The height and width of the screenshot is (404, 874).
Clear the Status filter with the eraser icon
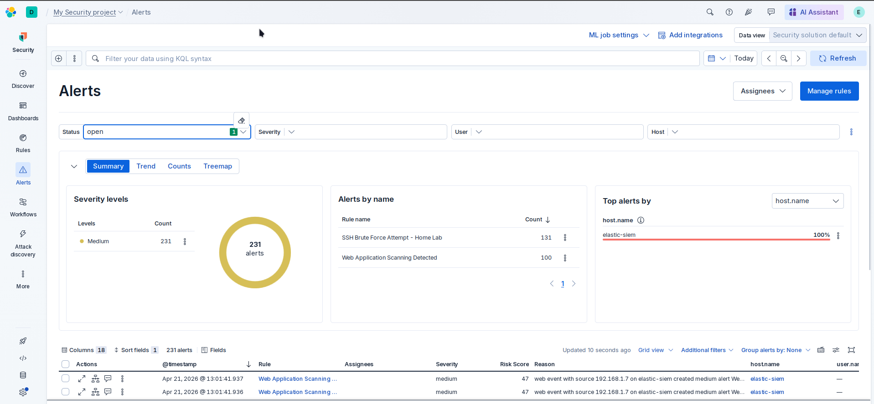[242, 121]
